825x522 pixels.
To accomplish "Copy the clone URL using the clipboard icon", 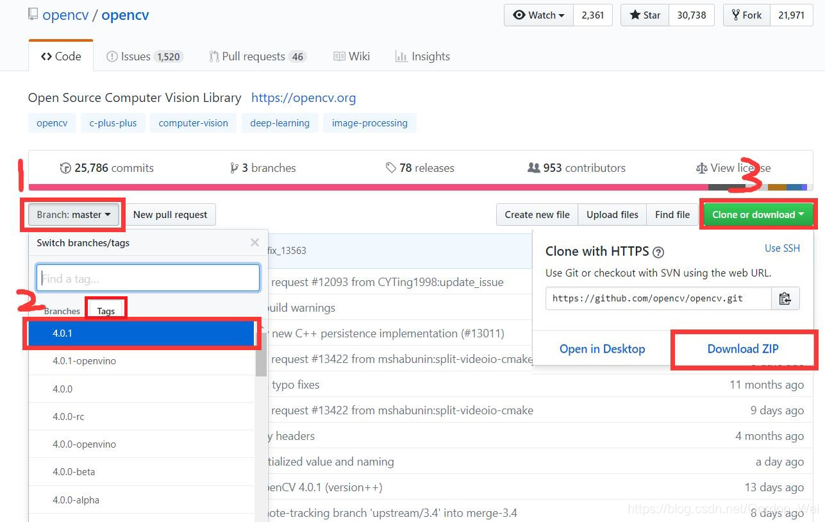I will click(x=786, y=298).
